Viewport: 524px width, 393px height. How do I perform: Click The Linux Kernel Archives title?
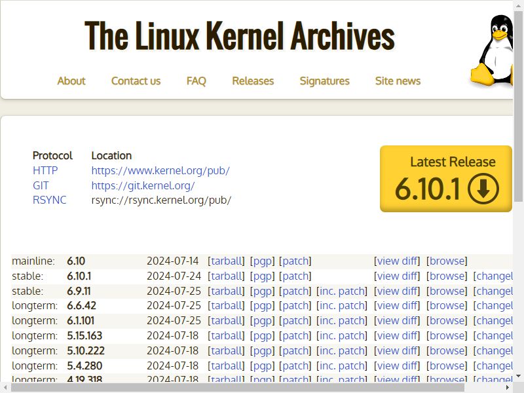click(x=240, y=36)
